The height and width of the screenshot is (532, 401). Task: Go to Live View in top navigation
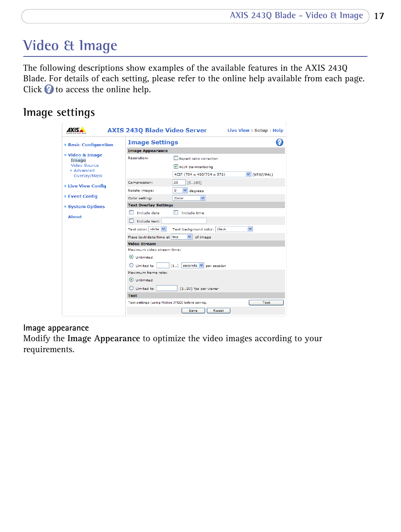pos(238,131)
